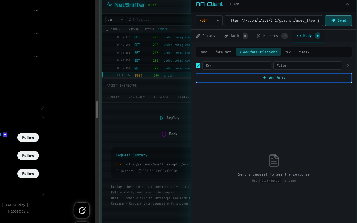Choose the form-data body type

pos(223,52)
